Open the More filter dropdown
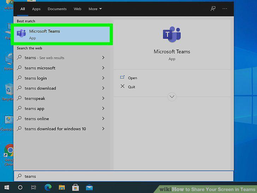Image resolution: width=257 pixels, height=193 pixels. [x=95, y=9]
